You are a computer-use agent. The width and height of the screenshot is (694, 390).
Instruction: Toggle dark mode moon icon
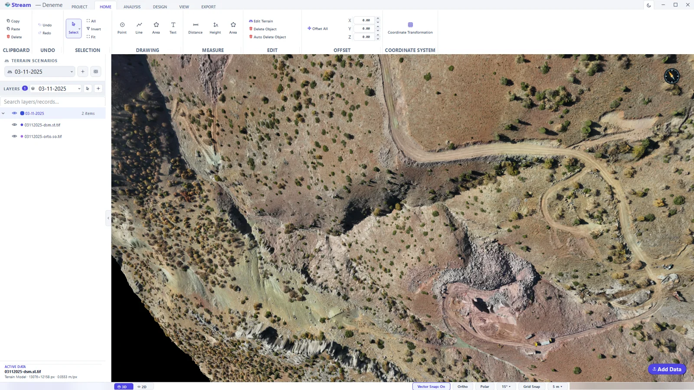point(649,5)
